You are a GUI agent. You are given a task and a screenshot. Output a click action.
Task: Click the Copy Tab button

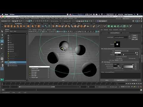coord(134,80)
